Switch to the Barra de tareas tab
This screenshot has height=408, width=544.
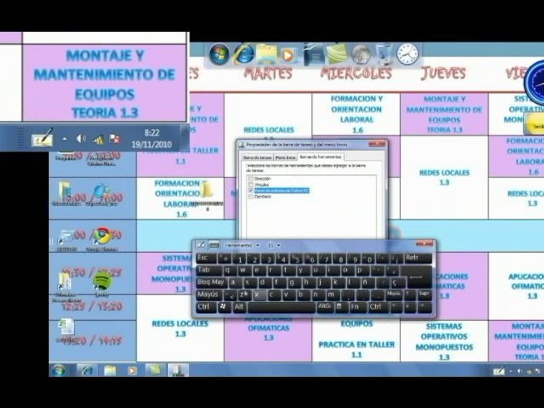pyautogui.click(x=257, y=158)
